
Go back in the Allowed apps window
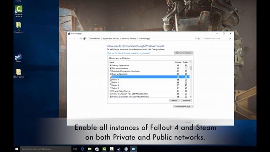[x=70, y=38]
